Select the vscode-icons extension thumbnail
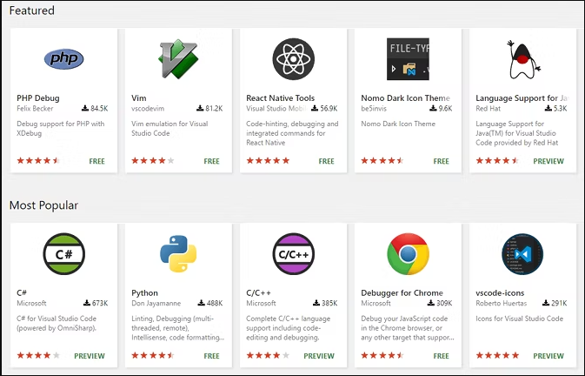 (522, 254)
